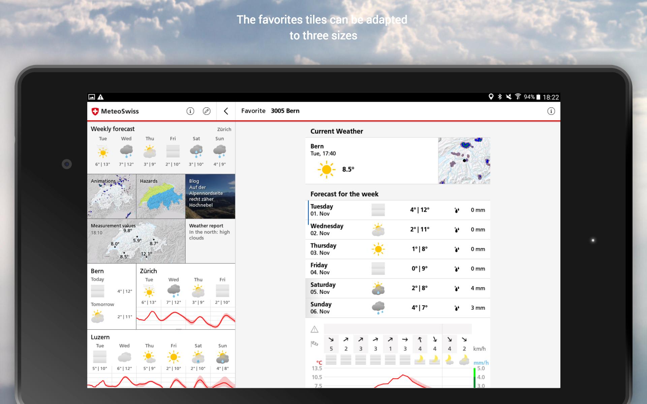Open Measurement values map tile
This screenshot has width=647, height=404.
(136, 241)
